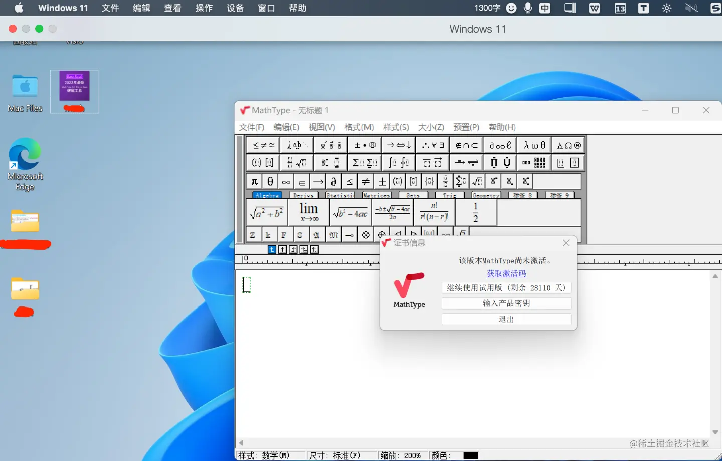This screenshot has height=461, width=722.
Task: Open the underbar and overbar templates palette
Action: click(433, 163)
